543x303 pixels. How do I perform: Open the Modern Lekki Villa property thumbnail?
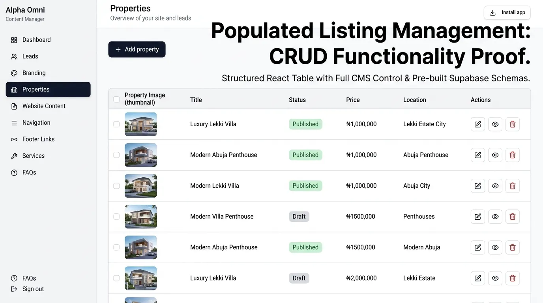click(141, 186)
